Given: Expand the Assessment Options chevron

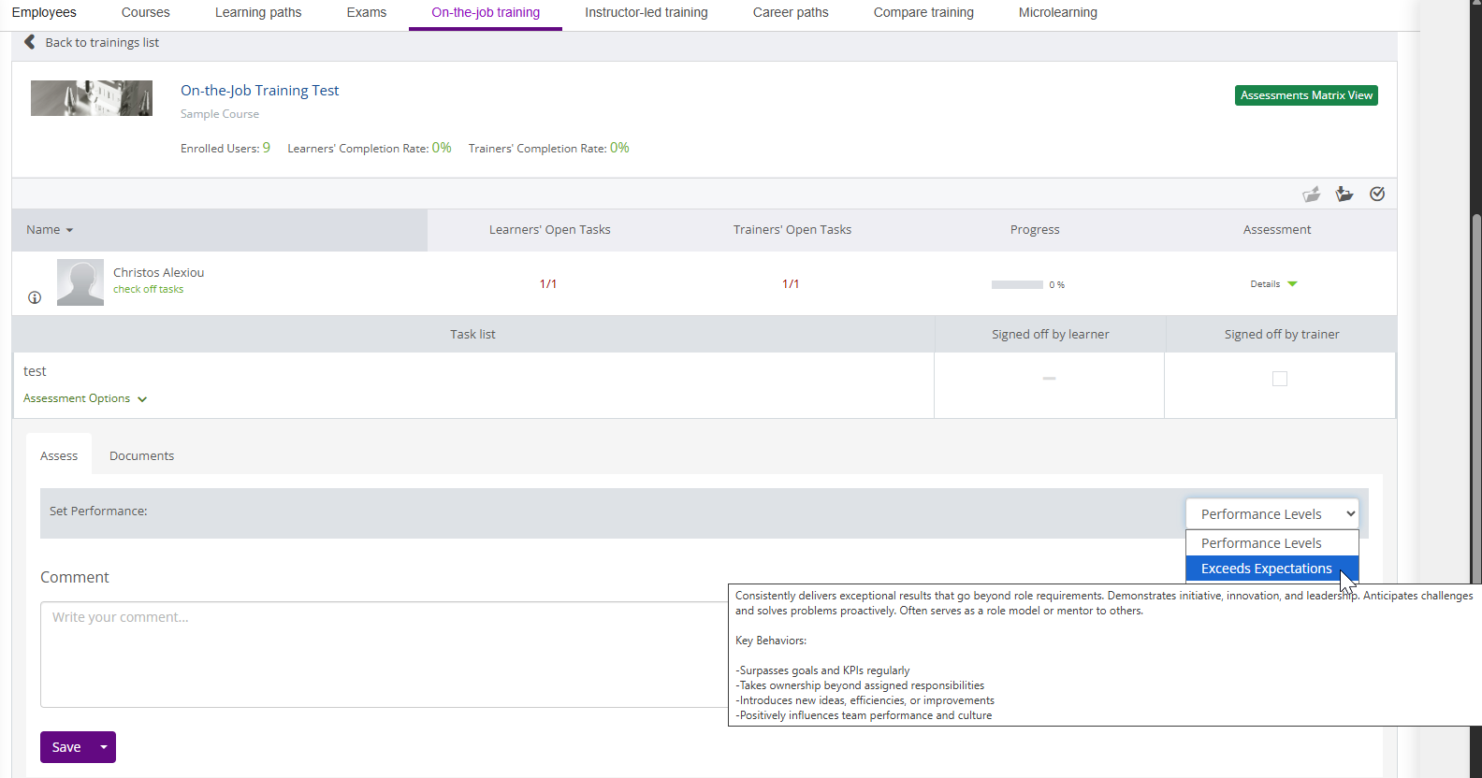Looking at the screenshot, I should [x=142, y=399].
